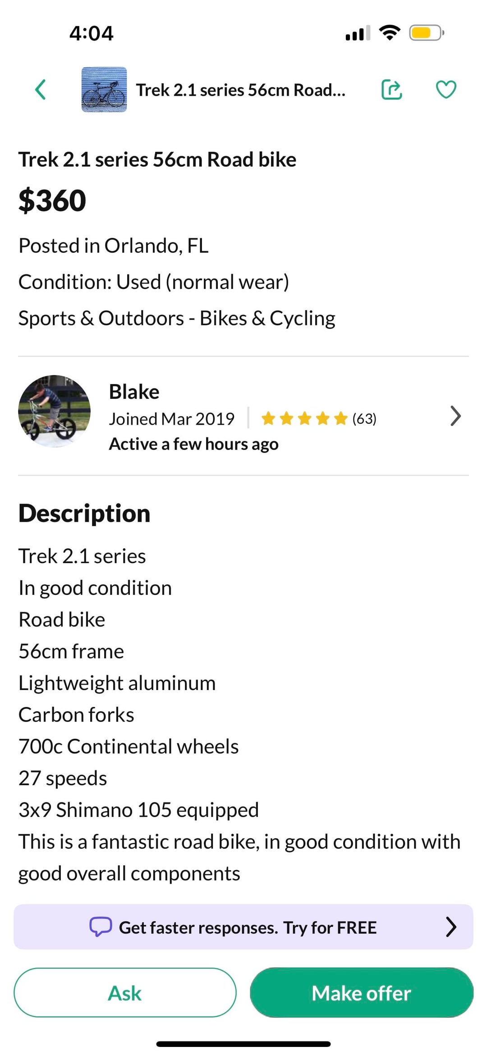Image resolution: width=487 pixels, height=1056 pixels.
Task: Tap the Posted in Orlando, FL location
Action: click(x=114, y=246)
